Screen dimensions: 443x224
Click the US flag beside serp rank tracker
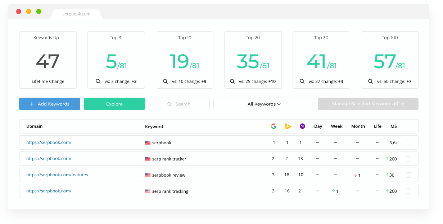[x=148, y=159]
